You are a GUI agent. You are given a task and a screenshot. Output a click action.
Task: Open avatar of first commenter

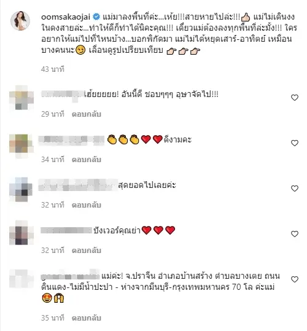[x=21, y=98]
